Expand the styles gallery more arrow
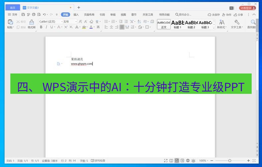262x167 pixels. click(x=214, y=28)
